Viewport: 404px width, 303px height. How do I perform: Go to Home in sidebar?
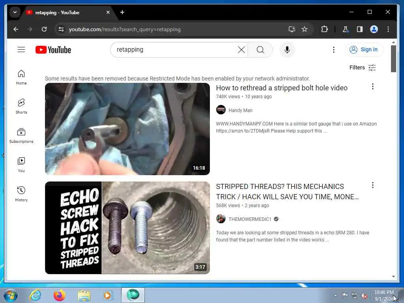click(21, 77)
